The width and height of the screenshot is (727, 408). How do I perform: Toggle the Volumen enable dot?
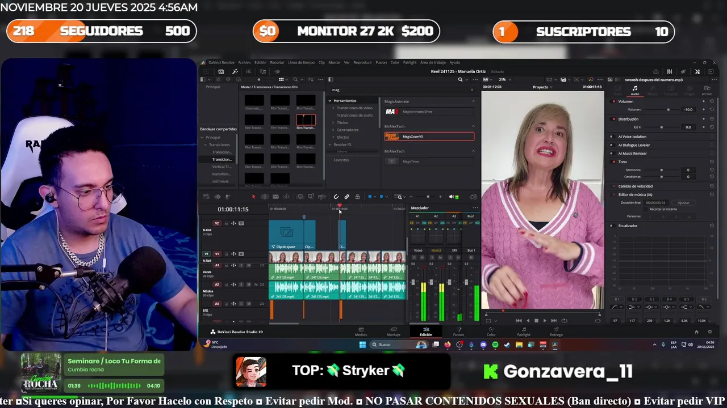point(613,101)
